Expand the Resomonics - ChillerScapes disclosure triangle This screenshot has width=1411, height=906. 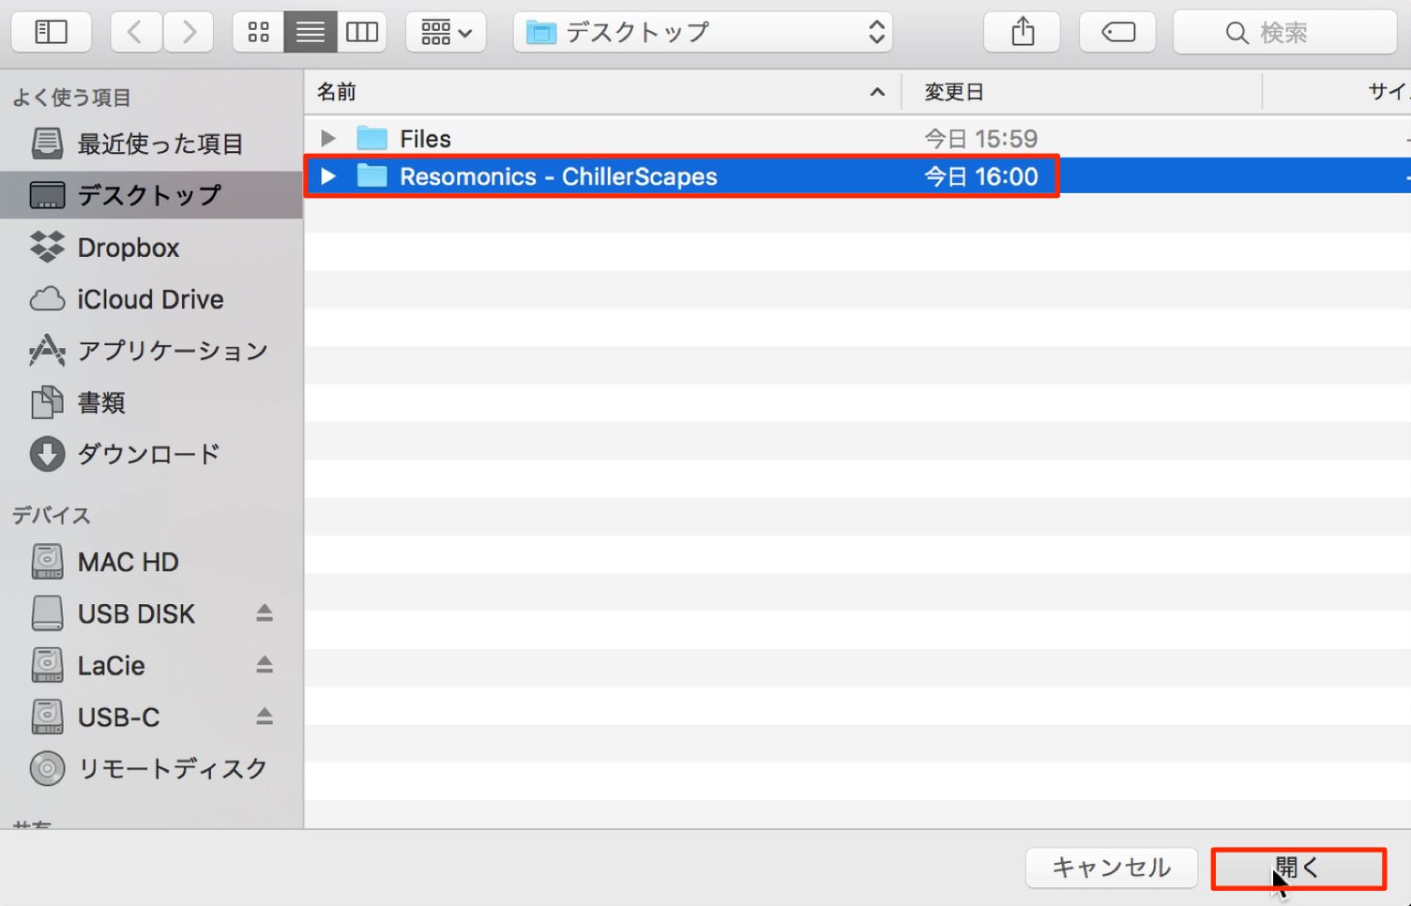click(327, 176)
